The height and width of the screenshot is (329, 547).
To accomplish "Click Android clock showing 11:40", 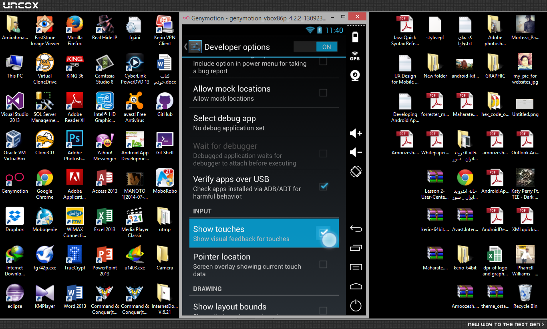I will 334,30.
